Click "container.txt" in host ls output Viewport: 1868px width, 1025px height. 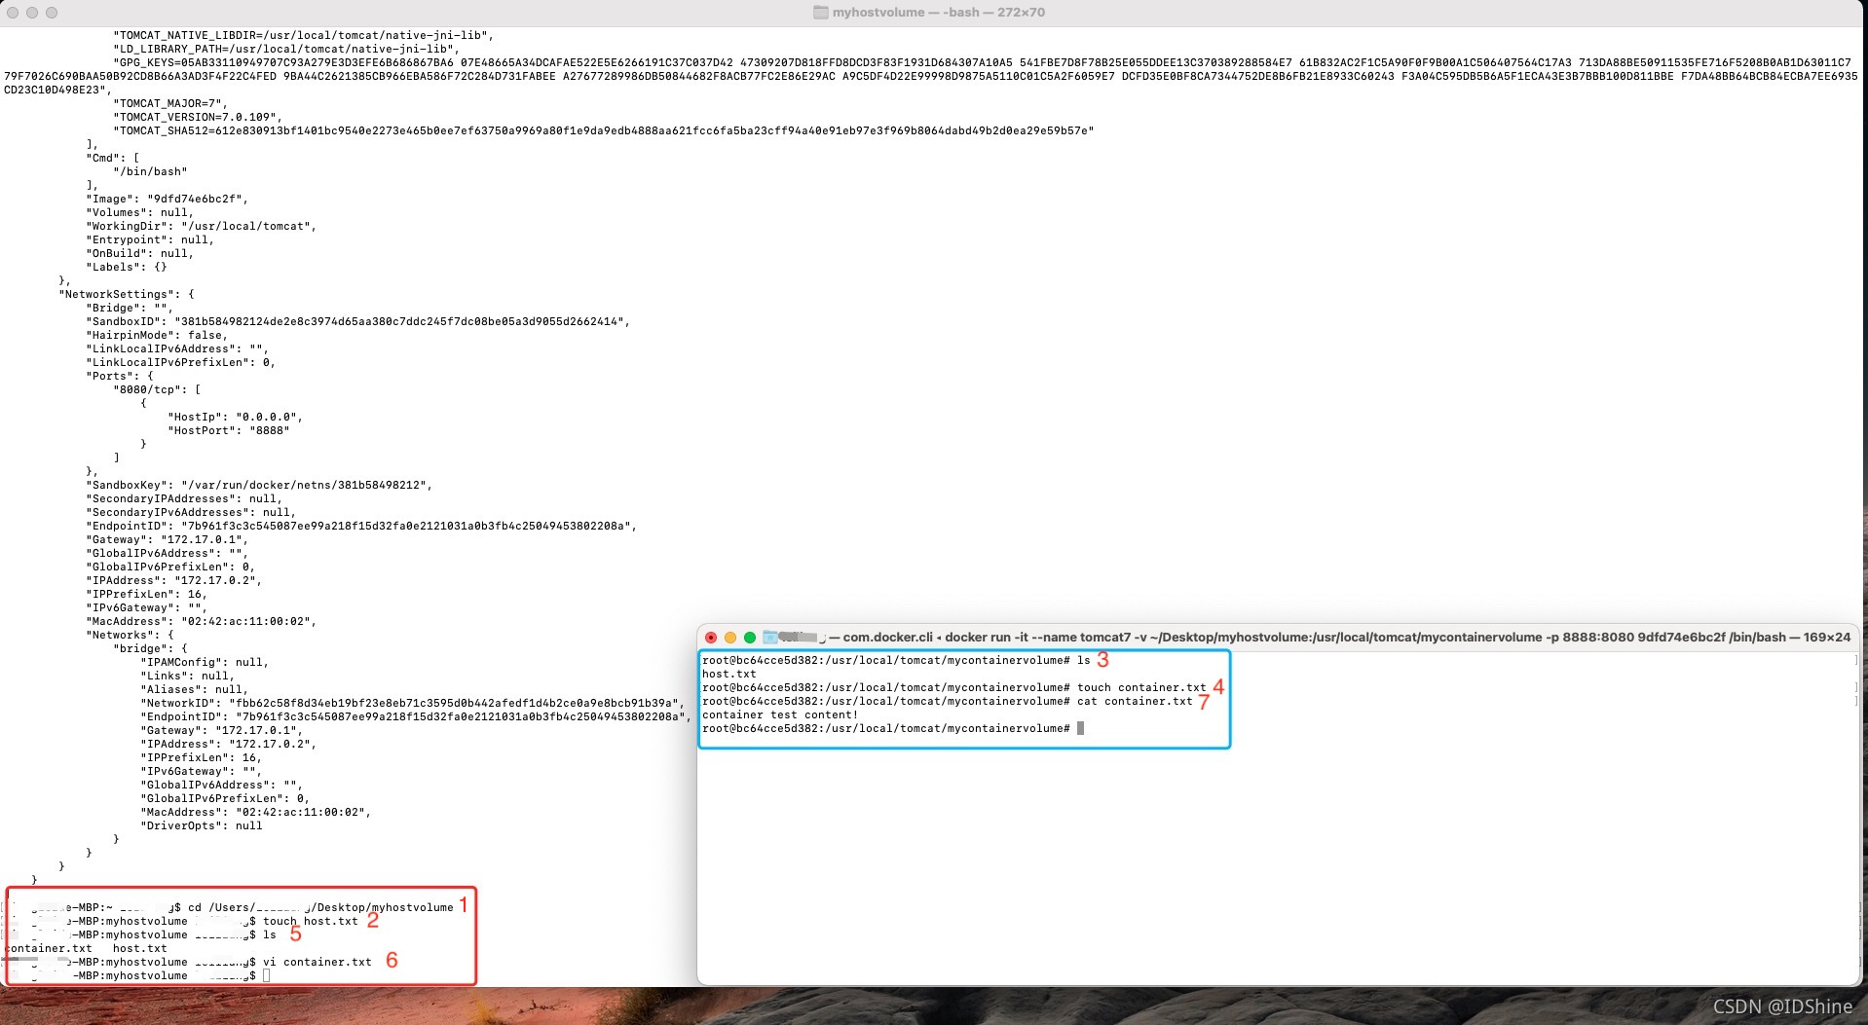coord(49,948)
